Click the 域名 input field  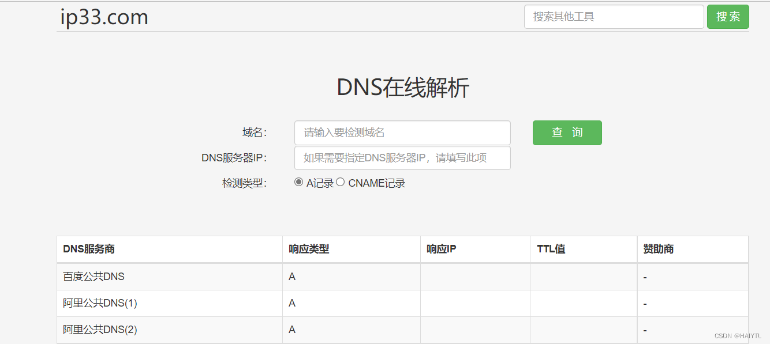coord(402,133)
